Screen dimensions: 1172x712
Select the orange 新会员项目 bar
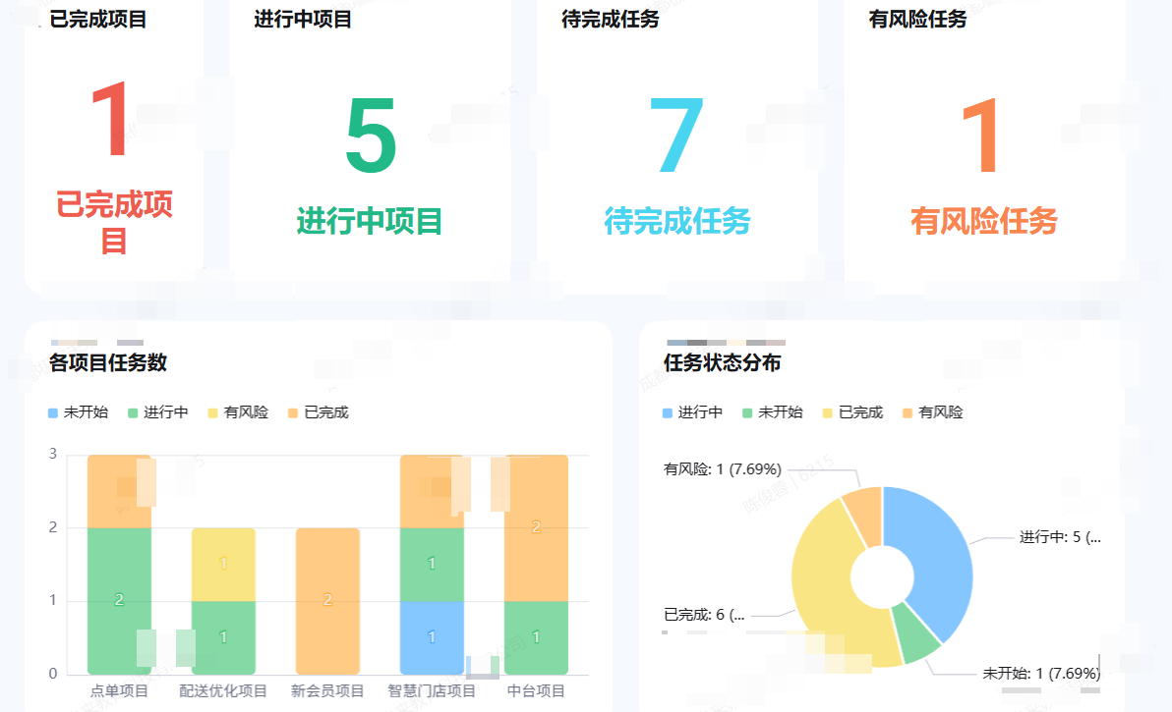coord(327,600)
